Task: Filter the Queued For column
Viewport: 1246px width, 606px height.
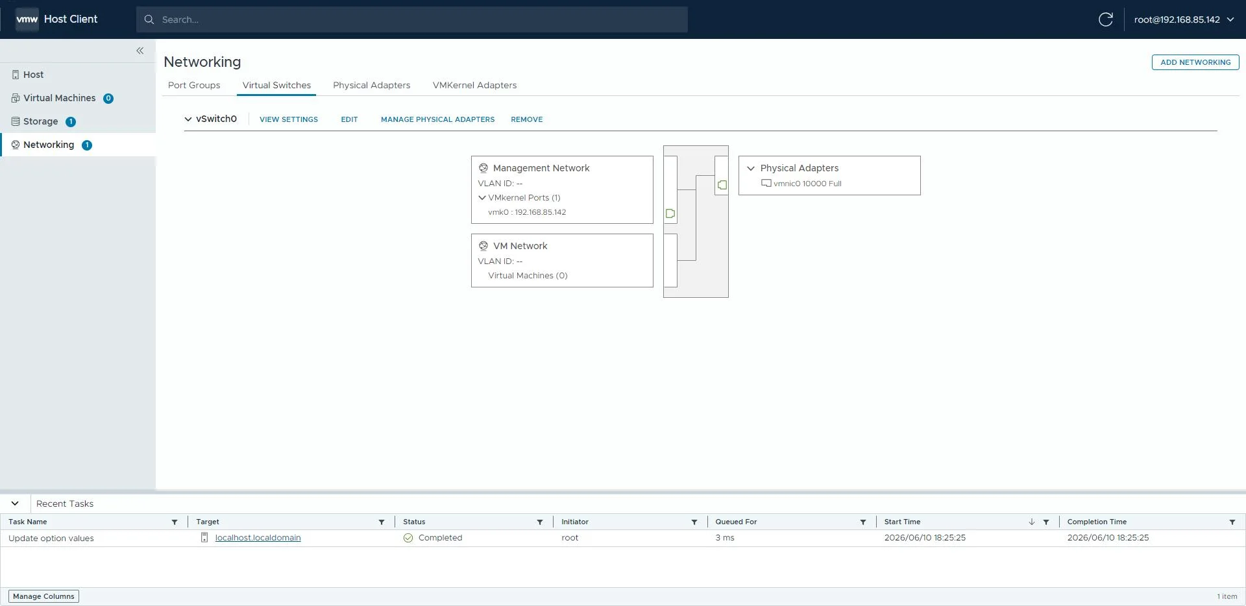Action: coord(863,522)
